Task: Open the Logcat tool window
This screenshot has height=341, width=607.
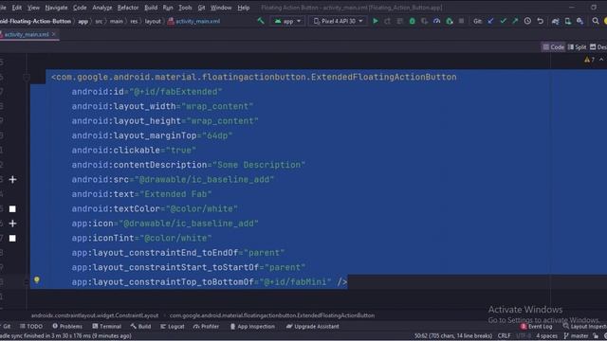Action: click(173, 326)
